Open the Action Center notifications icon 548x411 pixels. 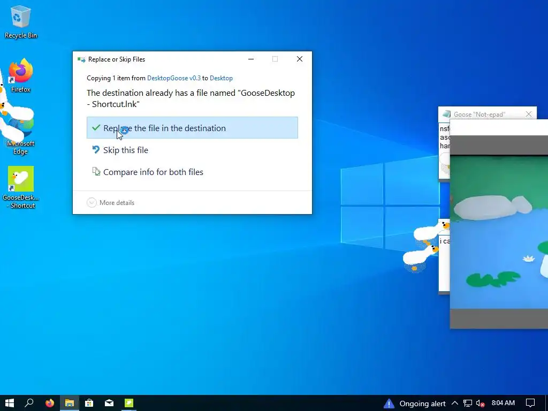[x=530, y=403]
